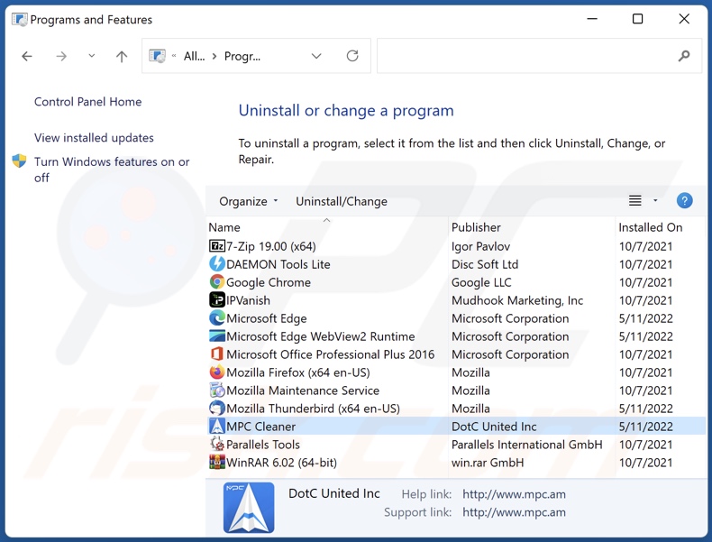
Task: Click the Parallels Tools icon
Action: (217, 444)
